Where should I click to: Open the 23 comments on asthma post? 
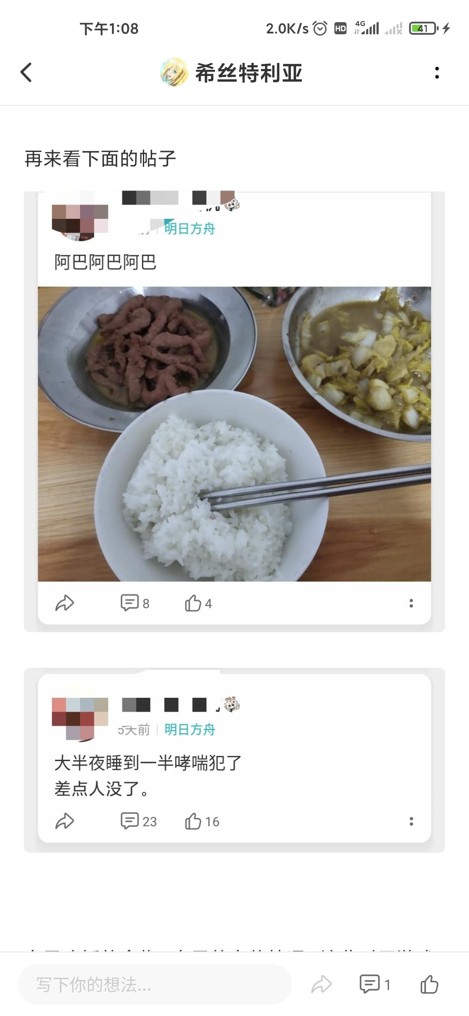coord(139,821)
